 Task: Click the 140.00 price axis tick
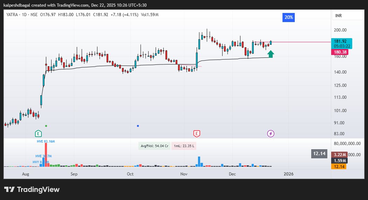(340, 72)
